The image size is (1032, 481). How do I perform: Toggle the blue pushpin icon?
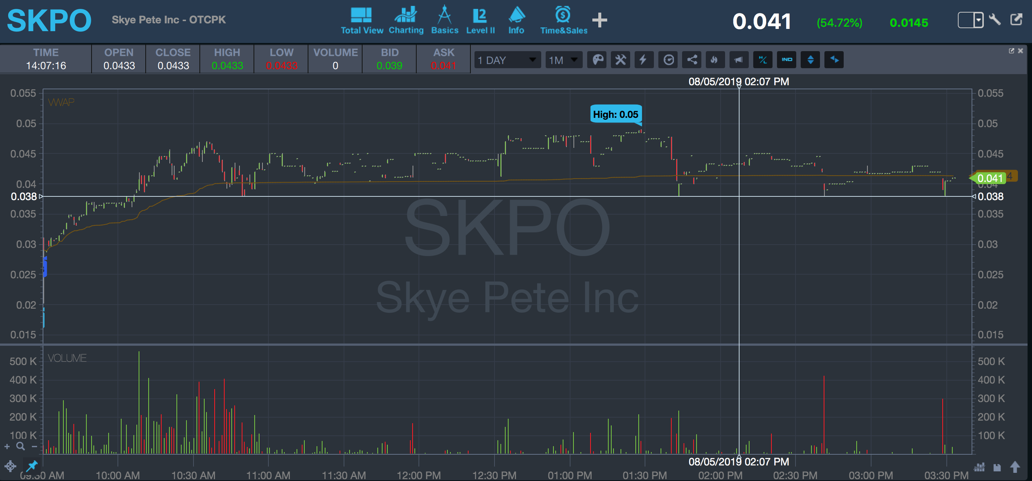click(x=32, y=466)
